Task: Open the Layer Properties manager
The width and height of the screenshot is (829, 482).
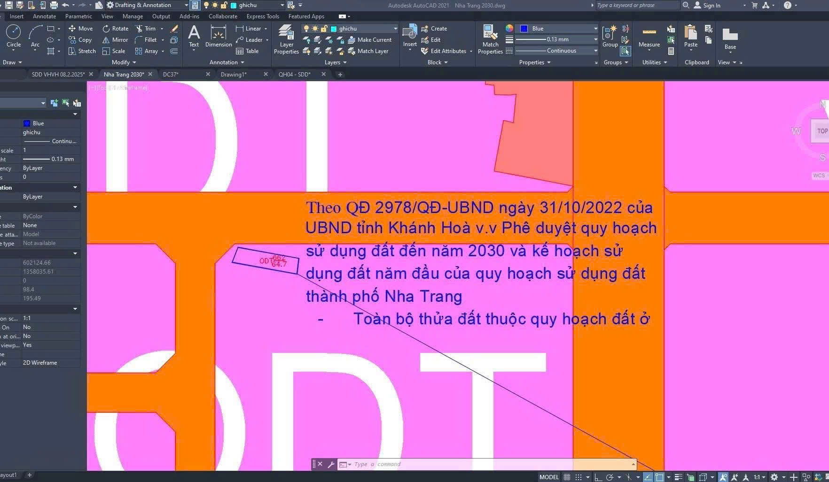Action: pos(286,40)
